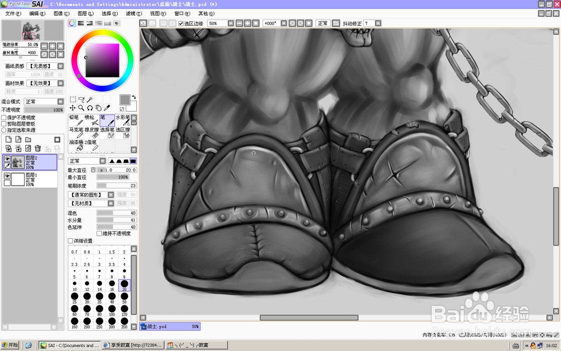This screenshot has width=561, height=351.
Task: Select the move layer tool
Action: click(72, 108)
